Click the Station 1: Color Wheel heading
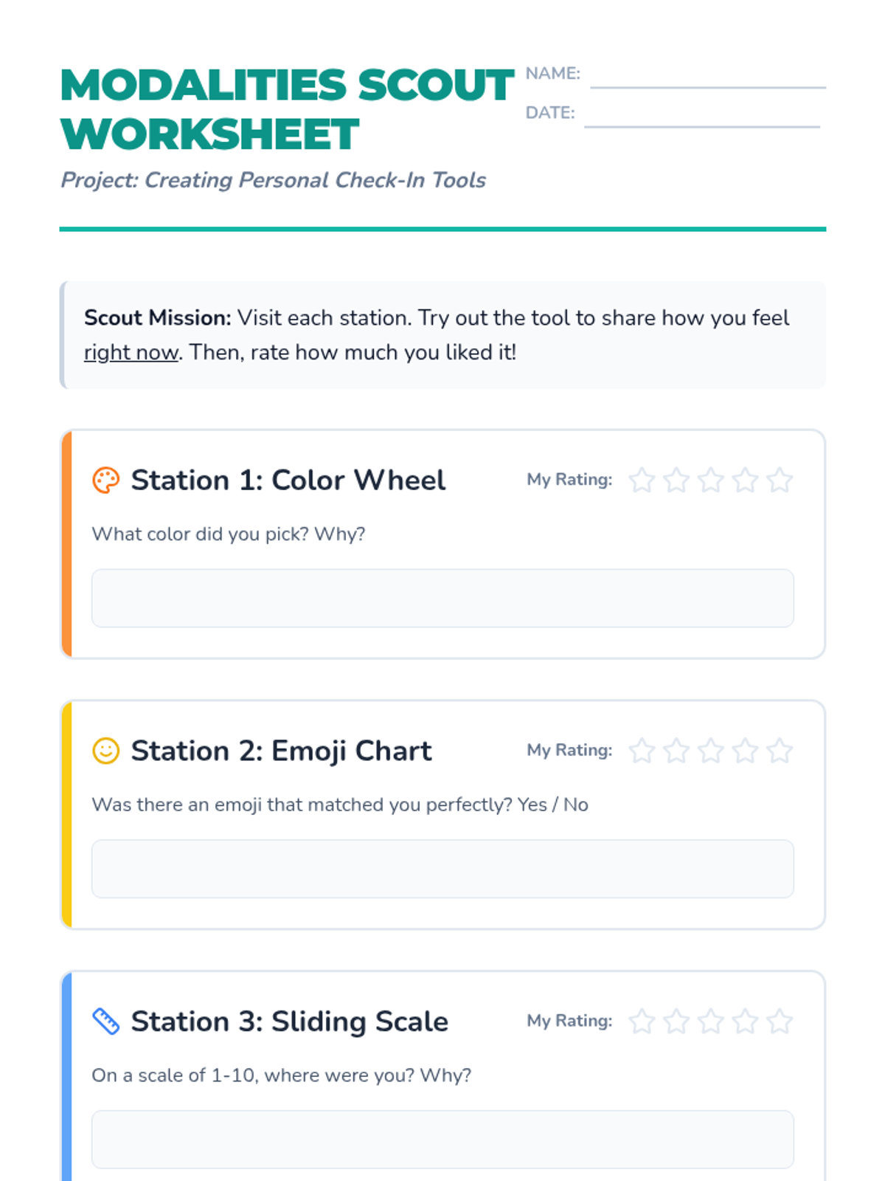 tap(288, 481)
